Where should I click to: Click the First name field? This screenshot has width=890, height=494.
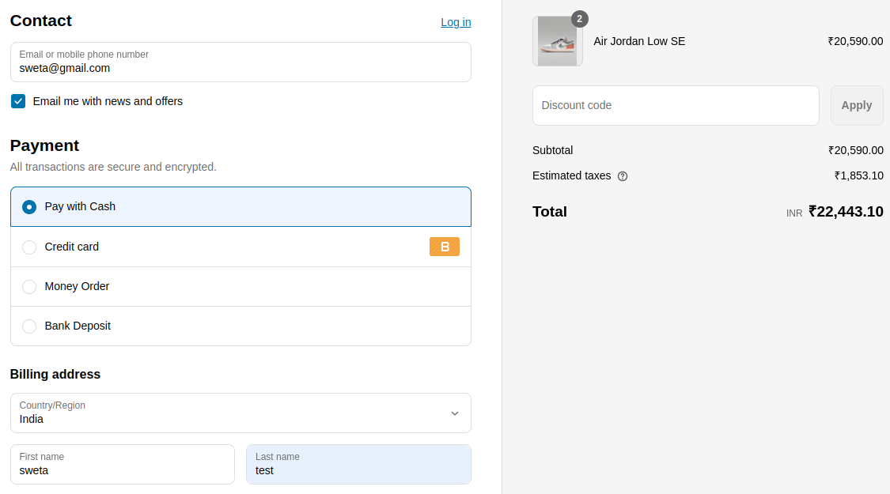pos(123,465)
